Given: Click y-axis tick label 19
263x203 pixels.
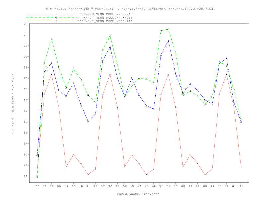Looking at the screenshot, I should (x=25, y=89).
